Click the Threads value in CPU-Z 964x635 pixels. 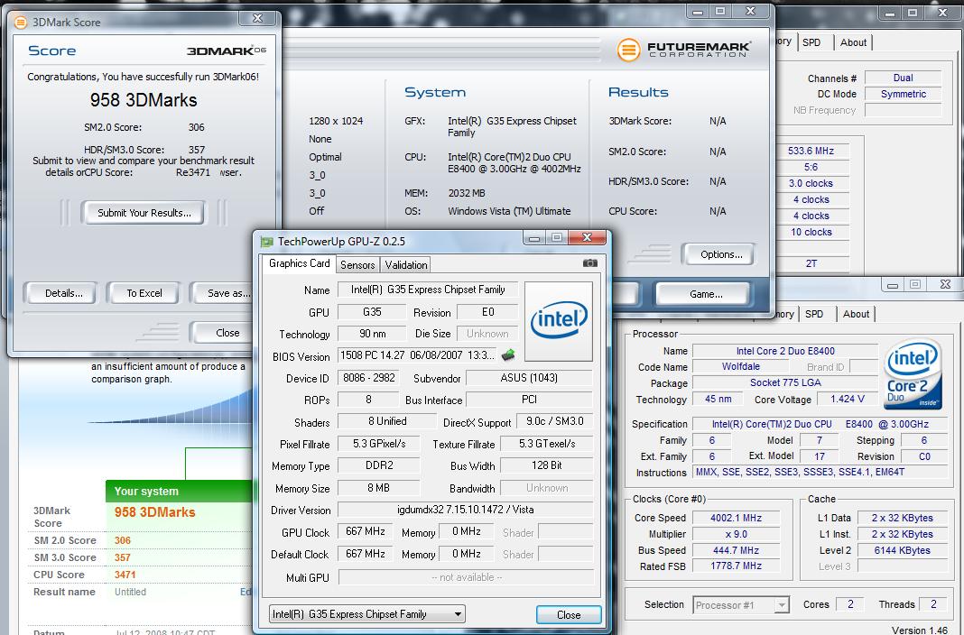tap(932, 604)
